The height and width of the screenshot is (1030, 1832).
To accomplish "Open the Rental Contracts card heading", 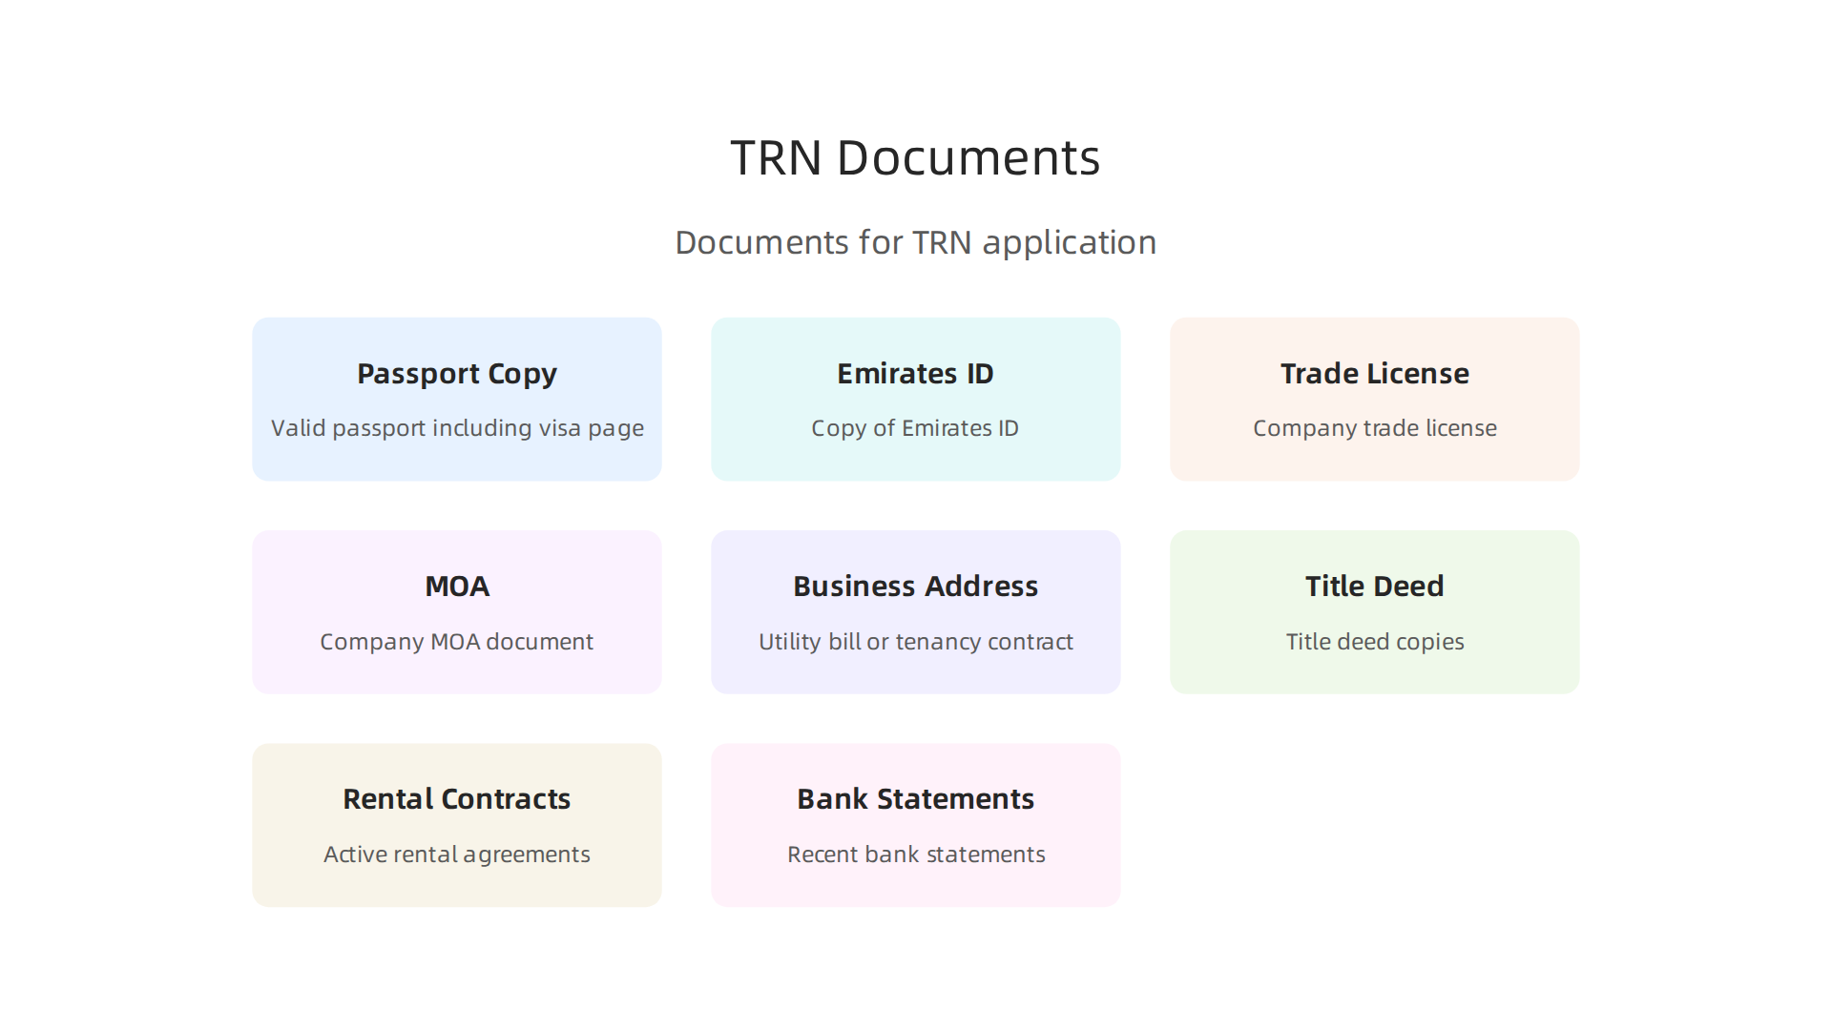I will click(457, 798).
